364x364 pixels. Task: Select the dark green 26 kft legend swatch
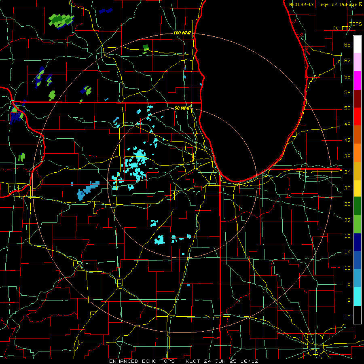(x=357, y=206)
